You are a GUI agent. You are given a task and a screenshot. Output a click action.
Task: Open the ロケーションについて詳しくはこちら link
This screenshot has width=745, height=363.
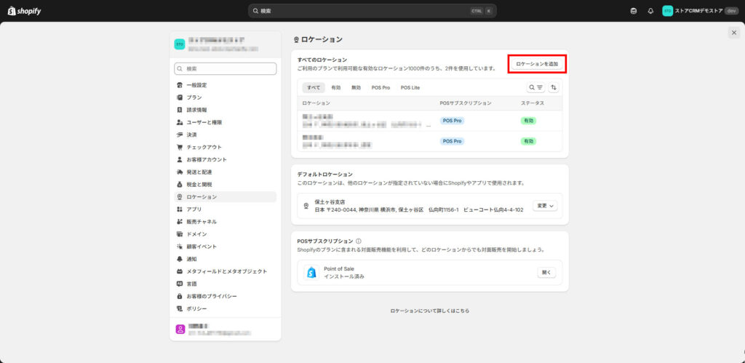pyautogui.click(x=430, y=311)
